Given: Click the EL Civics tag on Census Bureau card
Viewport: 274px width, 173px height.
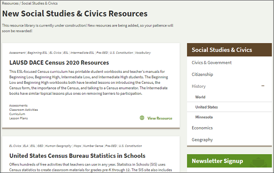Looking at the screenshot, I should 15,146.
